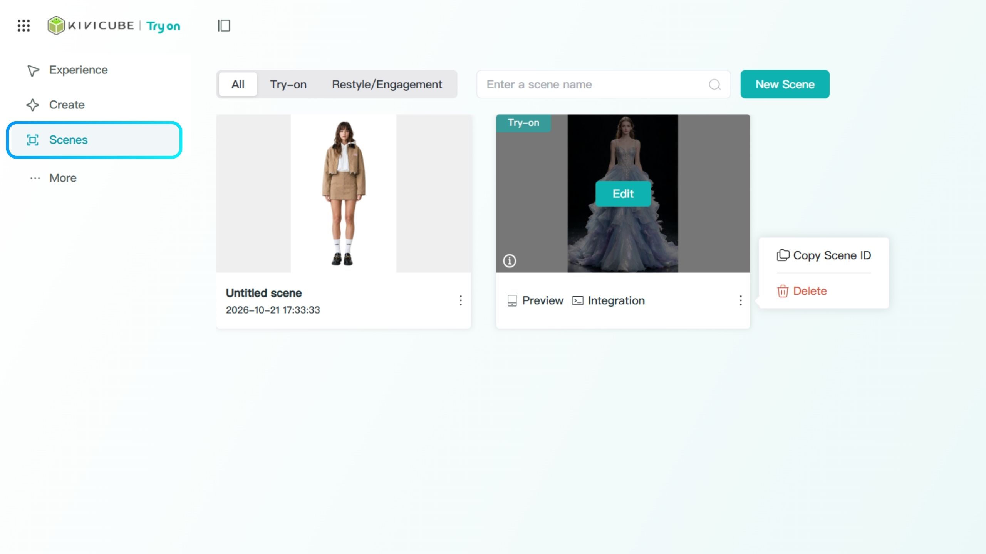986x554 pixels.
Task: Filter scenes by Try-on tab
Action: (288, 84)
